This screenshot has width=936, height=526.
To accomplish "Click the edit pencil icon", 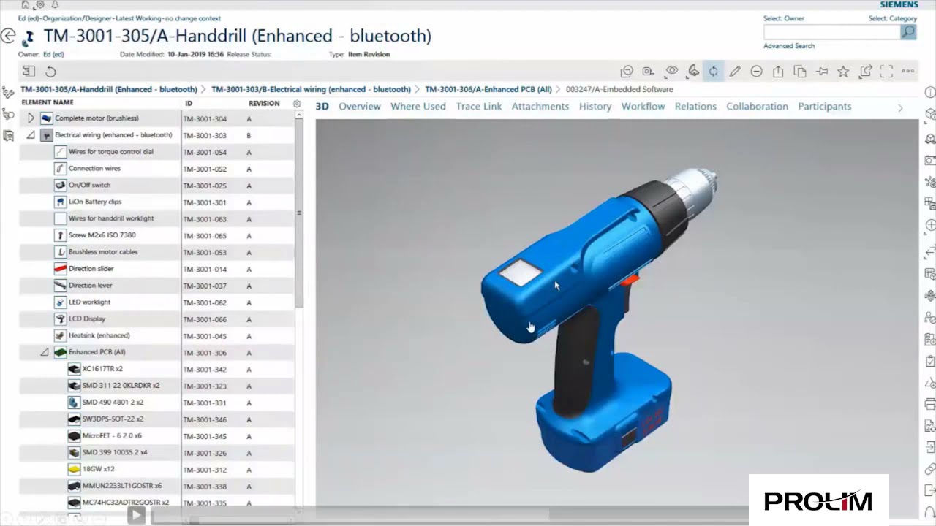I will 735,72.
